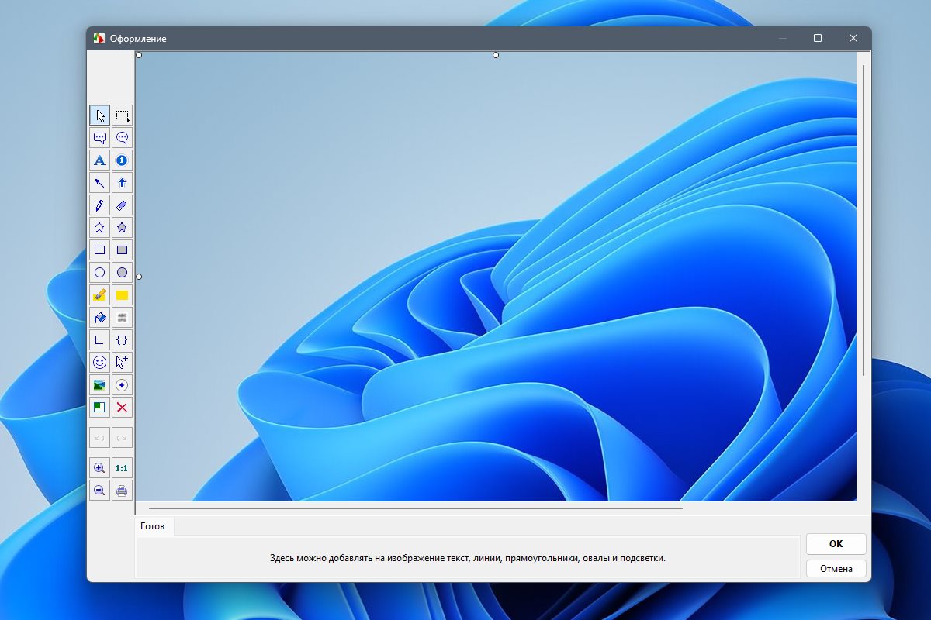
Task: Select the paint bucket fill tool
Action: click(99, 317)
